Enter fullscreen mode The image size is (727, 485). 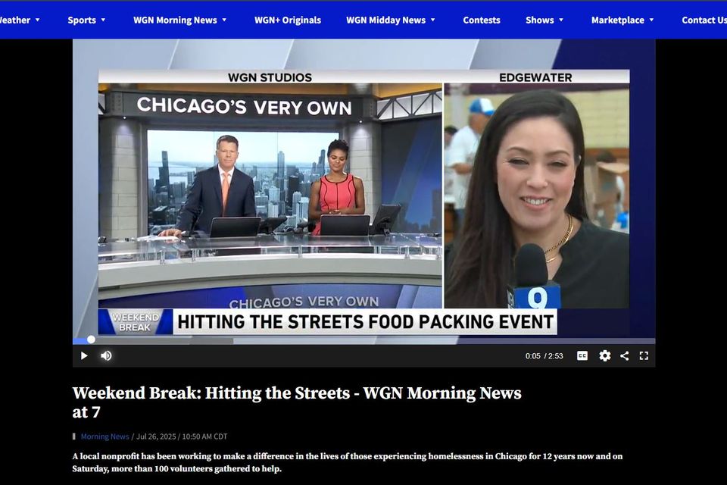[644, 355]
